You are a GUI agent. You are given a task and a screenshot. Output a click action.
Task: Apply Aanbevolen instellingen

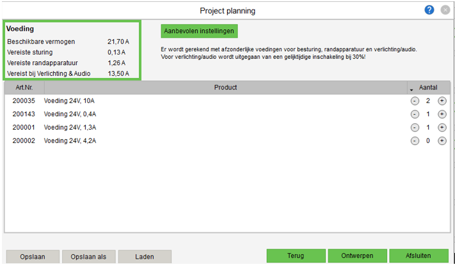pyautogui.click(x=199, y=31)
